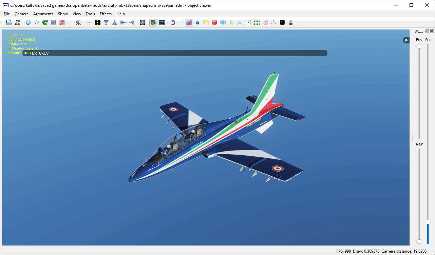Click the XYZ axis icon
This screenshot has height=255, width=435.
274,22
